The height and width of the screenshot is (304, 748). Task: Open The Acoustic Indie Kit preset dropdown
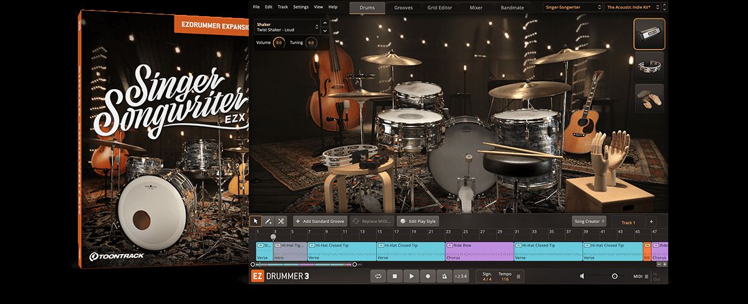(x=634, y=7)
